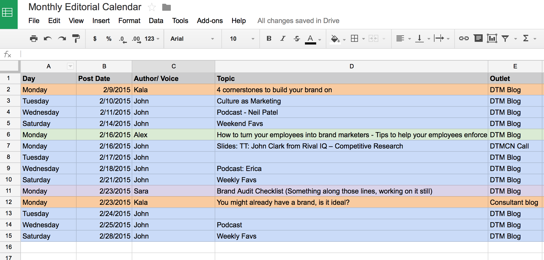This screenshot has height=260, width=544.
Task: Click the Filter funnel icon
Action: (505, 39)
